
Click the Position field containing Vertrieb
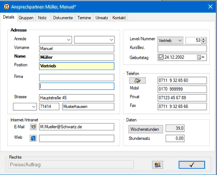pos(76,66)
